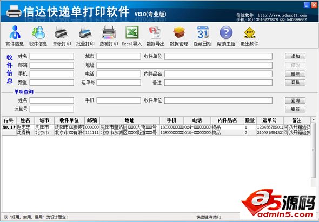Focus the 内件品名 item name field
319x222 pixels.
coord(218,74)
